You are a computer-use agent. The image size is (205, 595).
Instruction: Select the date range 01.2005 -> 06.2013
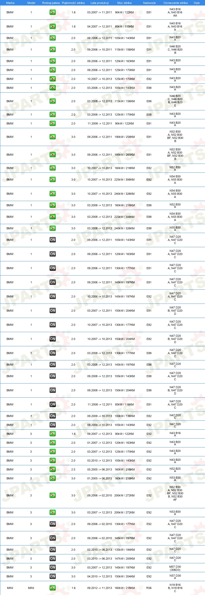click(x=100, y=478)
